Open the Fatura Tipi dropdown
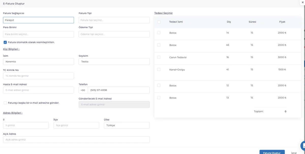Image resolution: width=305 pixels, height=154 pixels. (114, 20)
